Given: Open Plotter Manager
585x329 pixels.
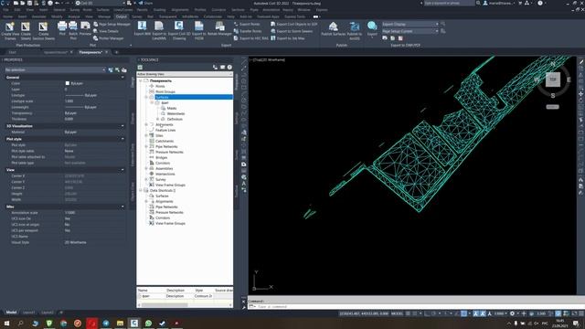Looking at the screenshot, I should 108,38.
